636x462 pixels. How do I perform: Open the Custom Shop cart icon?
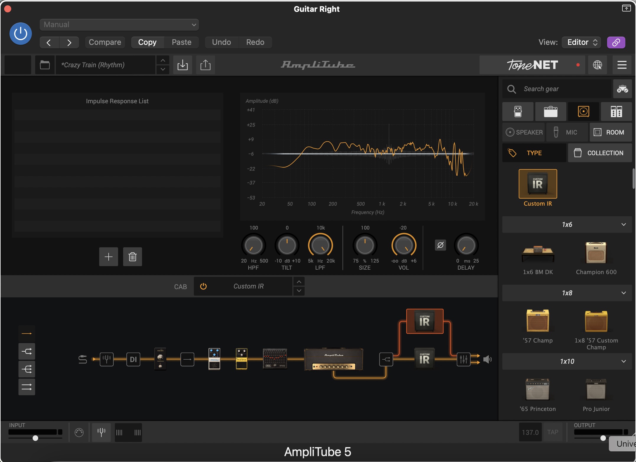point(622,89)
